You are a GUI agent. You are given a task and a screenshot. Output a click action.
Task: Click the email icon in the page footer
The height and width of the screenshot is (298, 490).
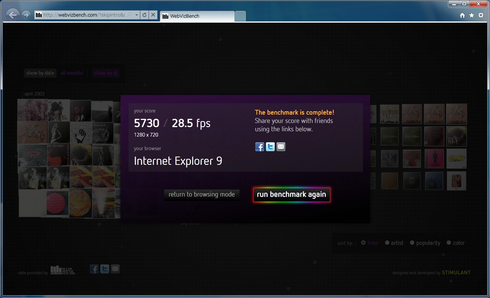115,269
